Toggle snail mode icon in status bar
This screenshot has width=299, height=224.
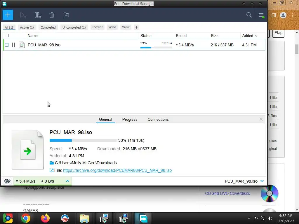[7, 181]
